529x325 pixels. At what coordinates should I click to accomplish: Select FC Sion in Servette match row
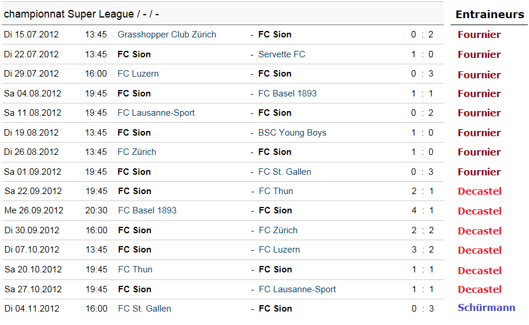pos(134,54)
